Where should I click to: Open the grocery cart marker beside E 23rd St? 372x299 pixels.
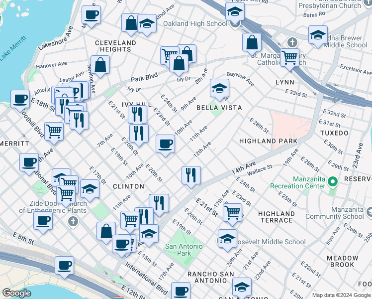[233, 214]
